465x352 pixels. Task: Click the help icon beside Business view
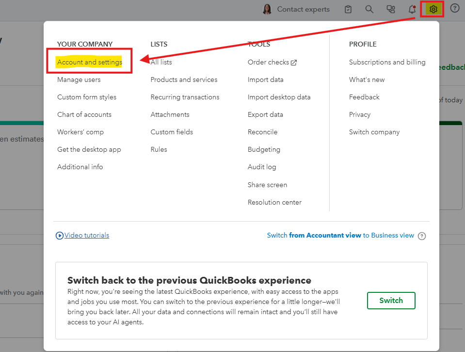422,236
